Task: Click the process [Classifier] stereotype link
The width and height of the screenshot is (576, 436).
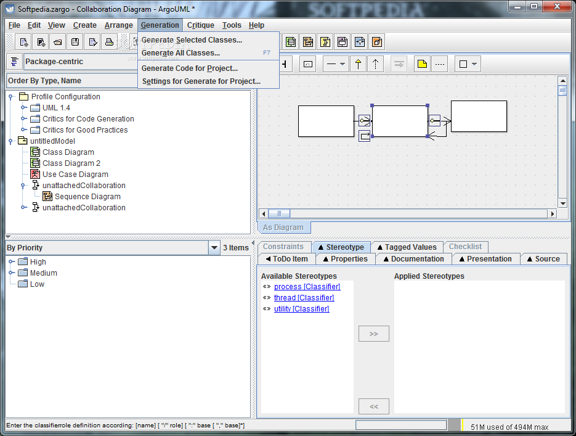Action: 307,286
